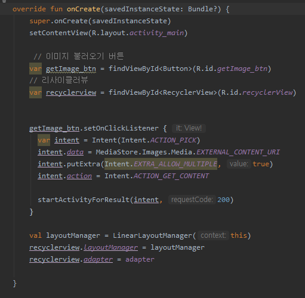Click the number 200 request code
The height and width of the screenshot is (298, 305).
[x=223, y=200]
